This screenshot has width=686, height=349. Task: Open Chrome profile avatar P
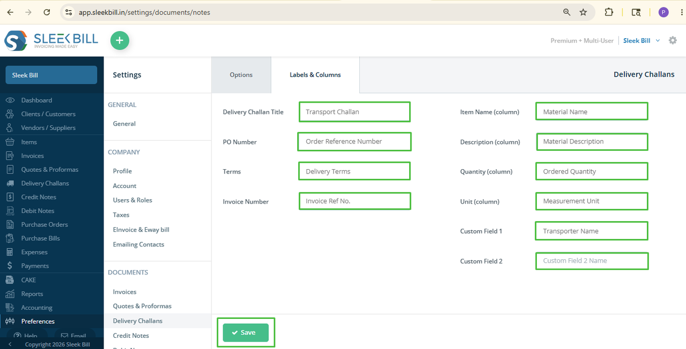coord(663,12)
